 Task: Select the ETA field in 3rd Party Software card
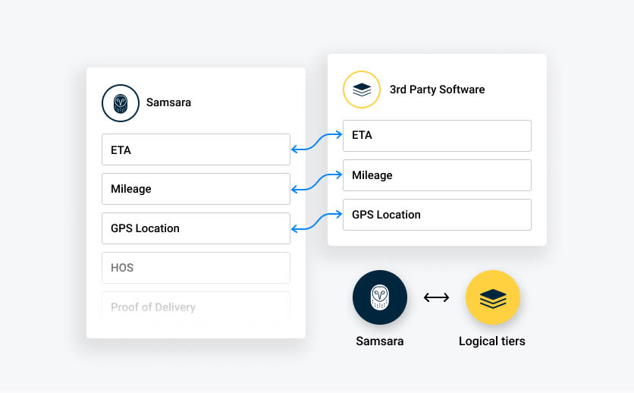coord(437,136)
